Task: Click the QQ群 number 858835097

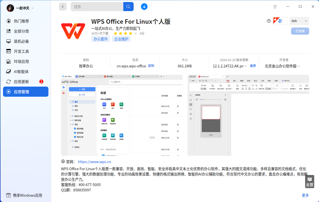Action: click(x=82, y=190)
